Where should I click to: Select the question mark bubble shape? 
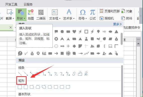point(20,53)
